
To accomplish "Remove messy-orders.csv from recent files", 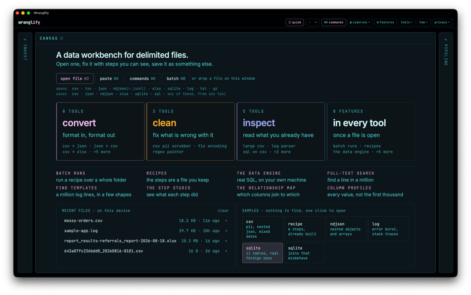I will click(226, 221).
